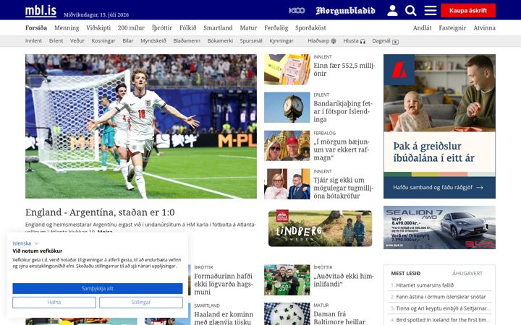Open Bílar subsection
Image resolution: width=521 pixels, height=325 pixels.
click(127, 40)
